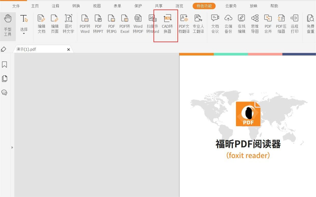Click the eraser icon left of document tab
The height and width of the screenshot is (197, 316).
coord(4,49)
